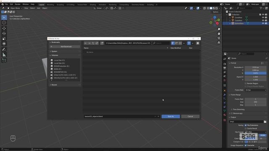Go to parent directory in file browser
The width and height of the screenshot is (269, 151).
93,43
